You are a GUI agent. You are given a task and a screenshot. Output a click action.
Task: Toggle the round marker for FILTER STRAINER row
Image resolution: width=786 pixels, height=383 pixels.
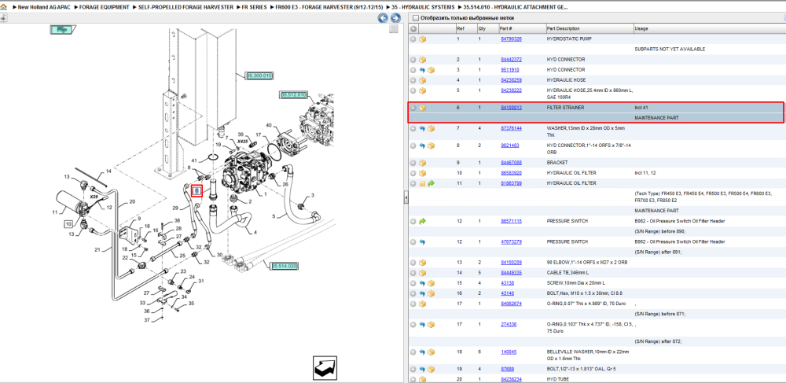coord(413,108)
